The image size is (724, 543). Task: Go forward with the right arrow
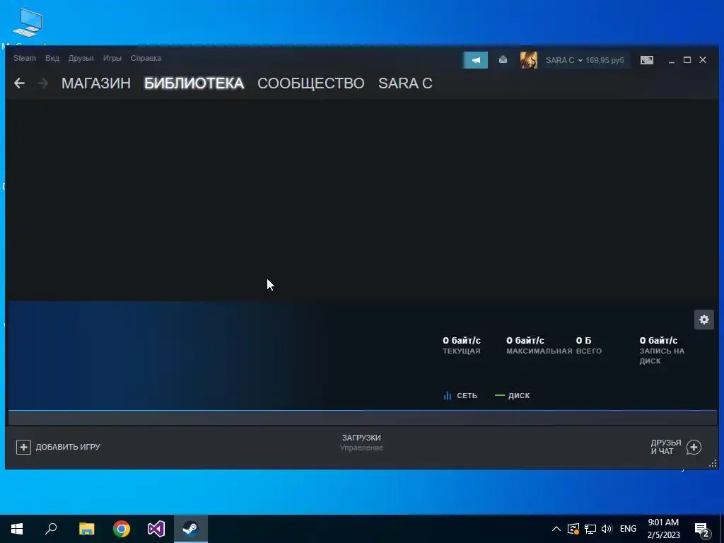point(42,83)
